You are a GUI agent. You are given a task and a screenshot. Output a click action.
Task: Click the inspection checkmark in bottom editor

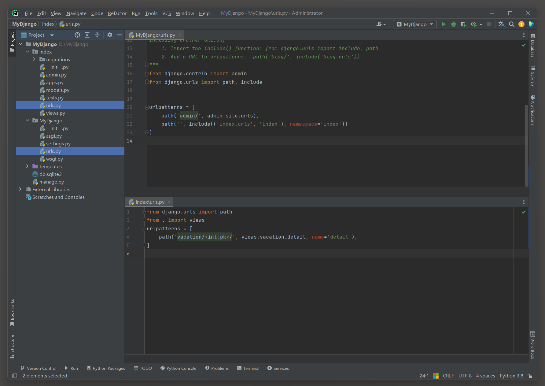click(523, 212)
